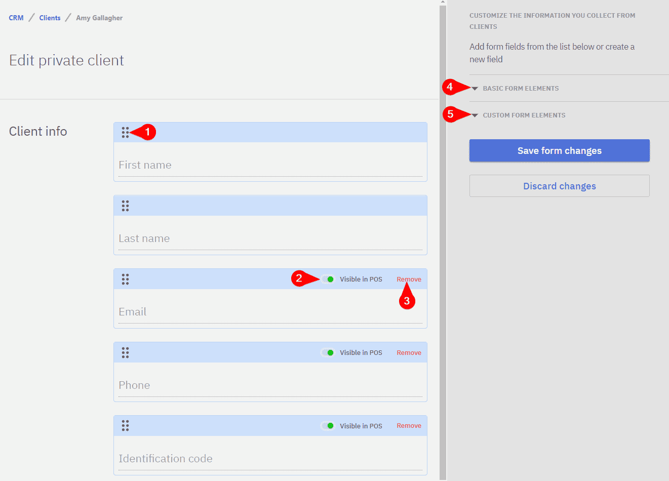Screen dimensions: 669x481
Task: Expand Custom Form Elements section
Action: [523, 115]
